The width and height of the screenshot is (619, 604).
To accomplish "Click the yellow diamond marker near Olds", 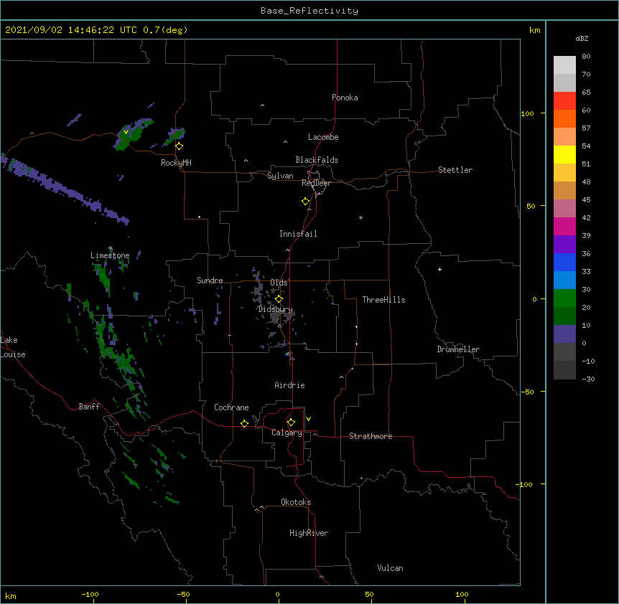I will (x=279, y=299).
